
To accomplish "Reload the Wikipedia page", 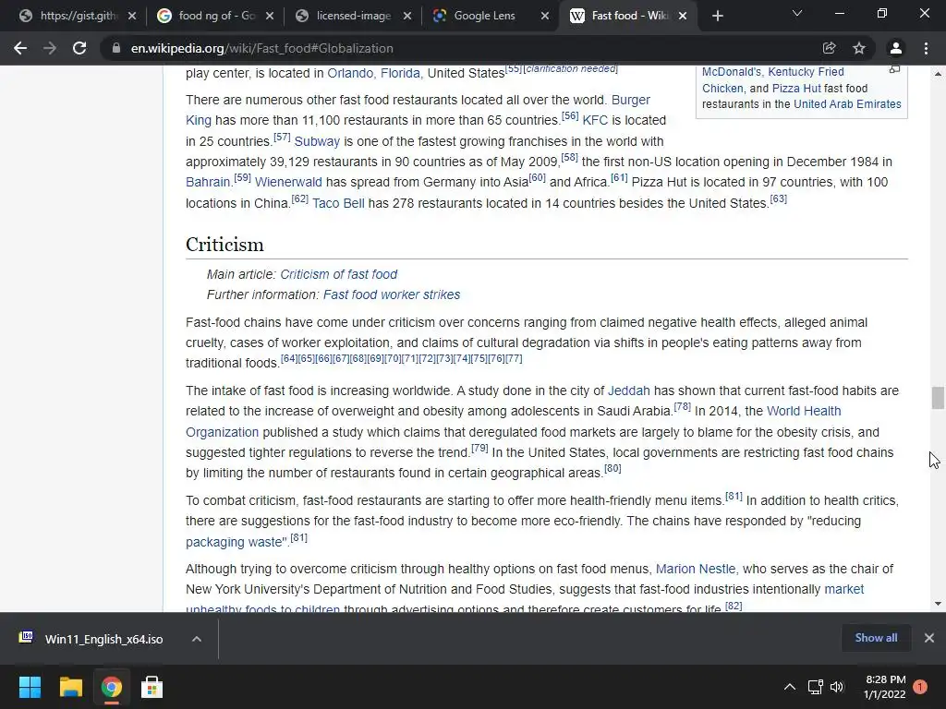I will (x=79, y=48).
